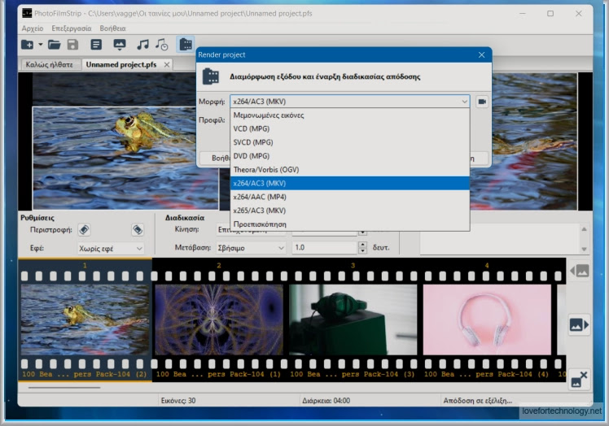609x426 pixels.
Task: Open the Αρχείο menu
Action: [x=33, y=28]
